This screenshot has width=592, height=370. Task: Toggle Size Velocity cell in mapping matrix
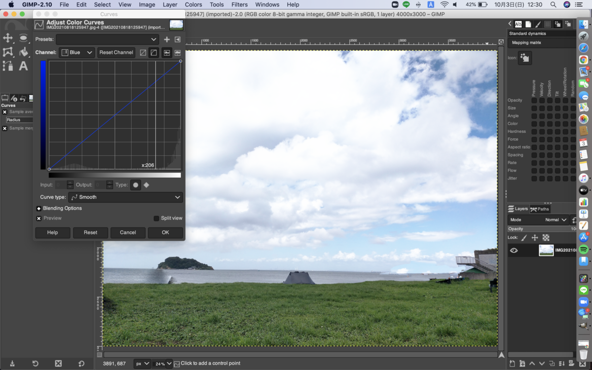pos(542,108)
